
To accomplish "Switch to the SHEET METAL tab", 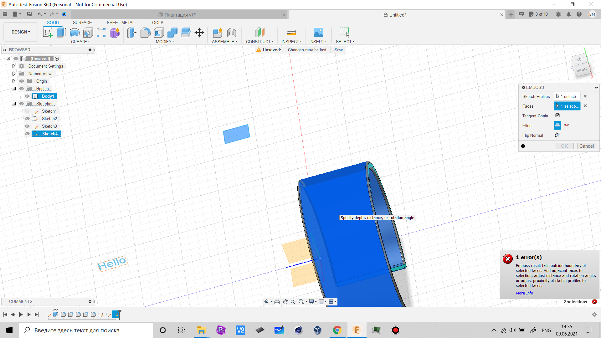I will point(121,23).
